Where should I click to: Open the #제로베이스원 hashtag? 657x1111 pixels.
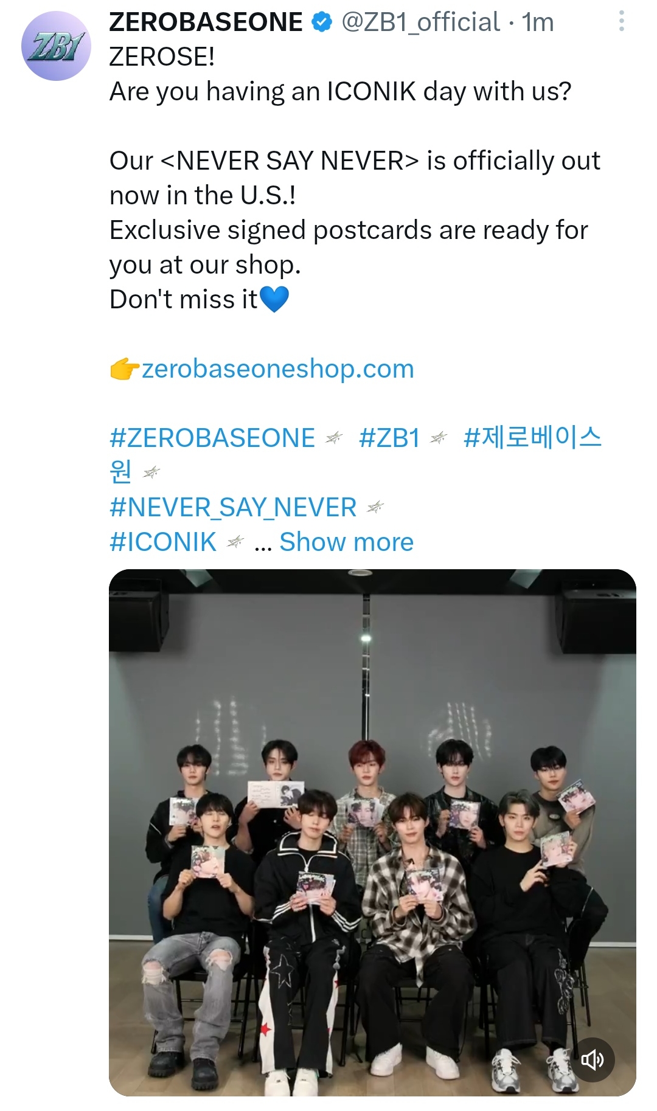[532, 438]
